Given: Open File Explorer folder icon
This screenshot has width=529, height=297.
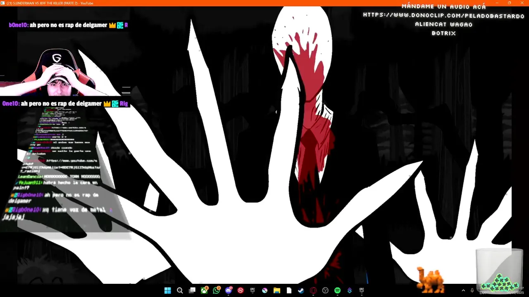Looking at the screenshot, I should (277, 290).
